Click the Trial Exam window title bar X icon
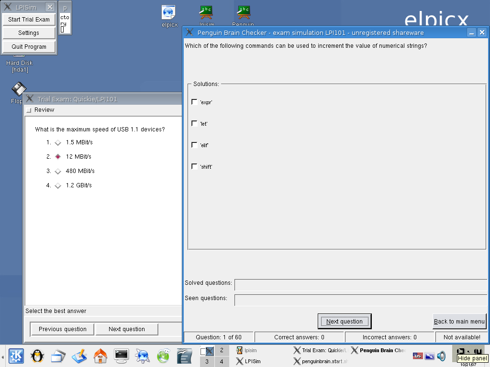Screen dimensions: 490x367 (30, 99)
